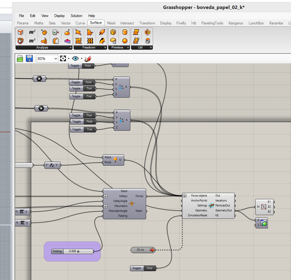Screen dimensions: 291x280
Task: Select the Unit Z vector component
Action: coord(52,165)
